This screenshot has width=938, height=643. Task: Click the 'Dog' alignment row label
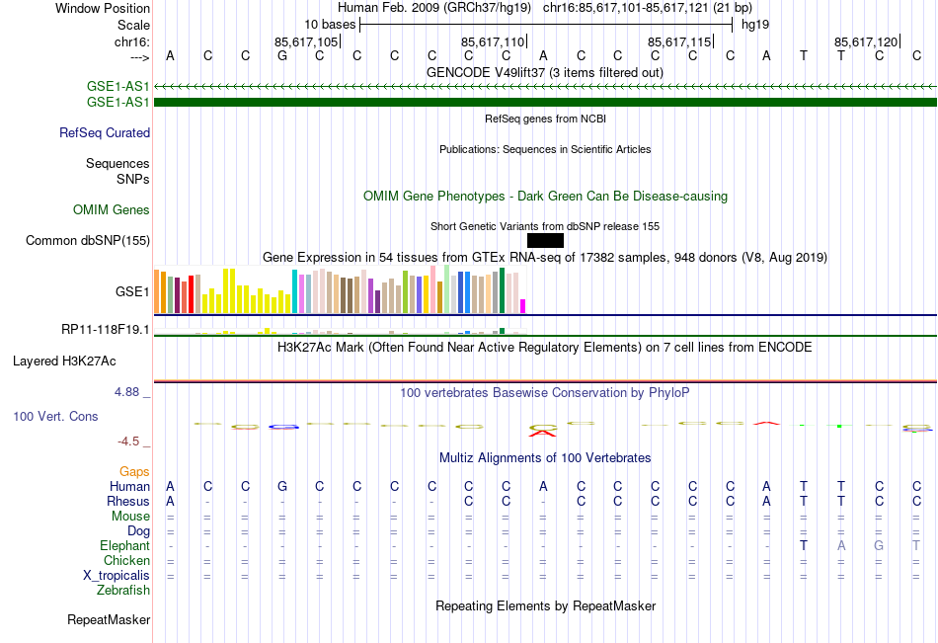(x=138, y=531)
